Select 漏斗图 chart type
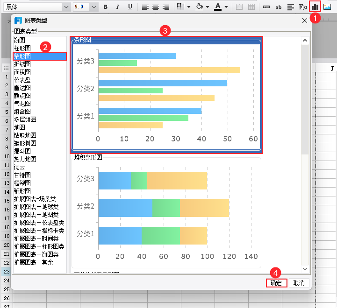337x308 pixels. pos(40,151)
